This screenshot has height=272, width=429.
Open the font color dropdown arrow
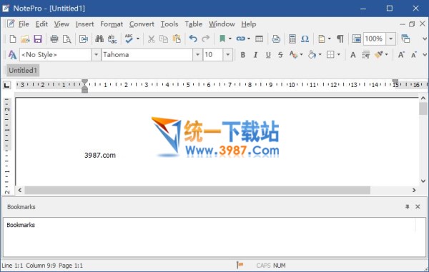point(302,55)
